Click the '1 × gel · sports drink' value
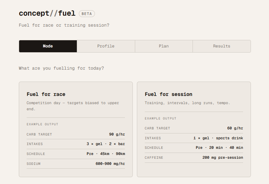Image resolution: width=269 pixels, height=184 pixels. coord(218,138)
